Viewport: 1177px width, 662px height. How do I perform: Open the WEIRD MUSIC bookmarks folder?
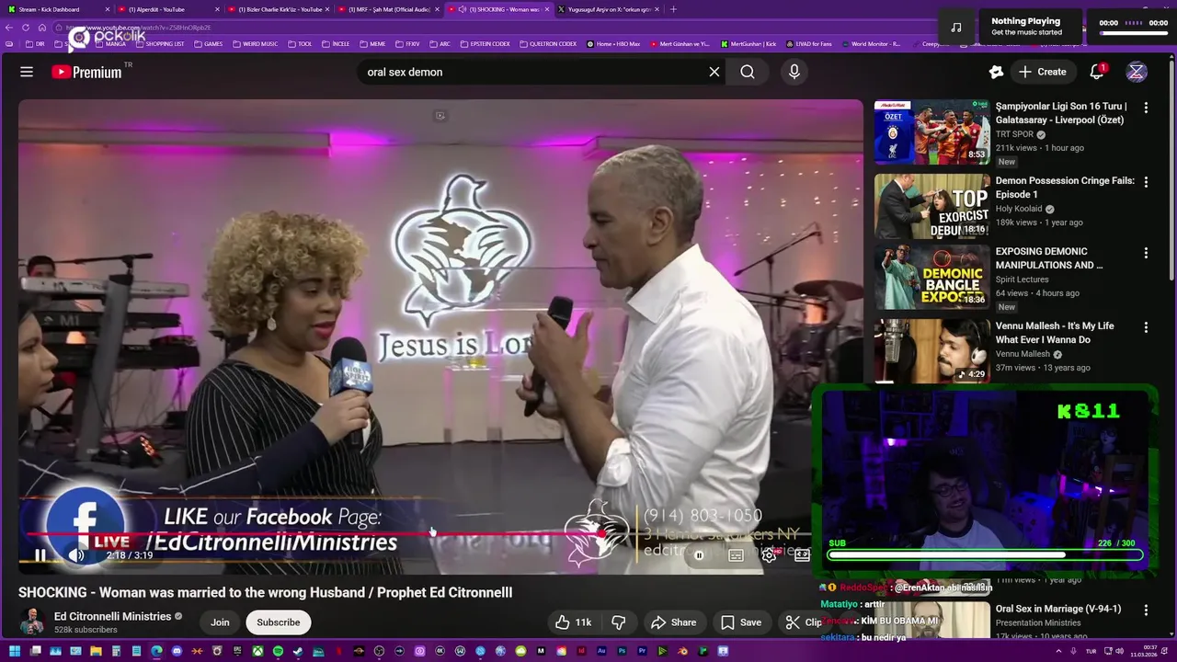point(256,44)
